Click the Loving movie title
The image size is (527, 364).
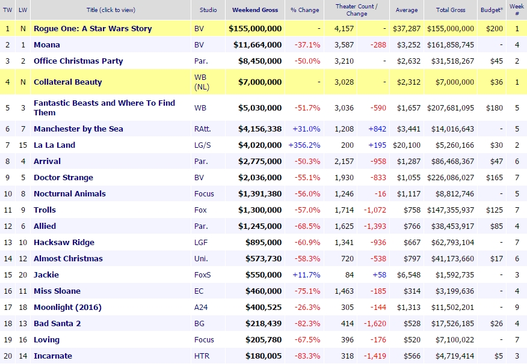coord(46,340)
